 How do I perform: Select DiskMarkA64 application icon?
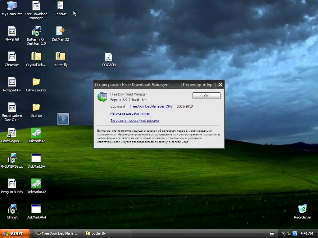(x=36, y=212)
